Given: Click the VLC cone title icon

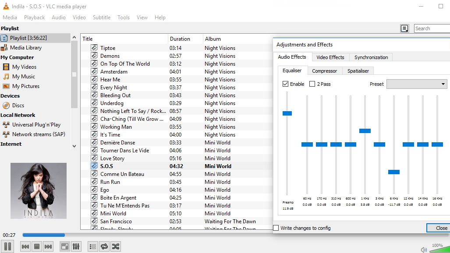Looking at the screenshot, I should tap(6, 6).
